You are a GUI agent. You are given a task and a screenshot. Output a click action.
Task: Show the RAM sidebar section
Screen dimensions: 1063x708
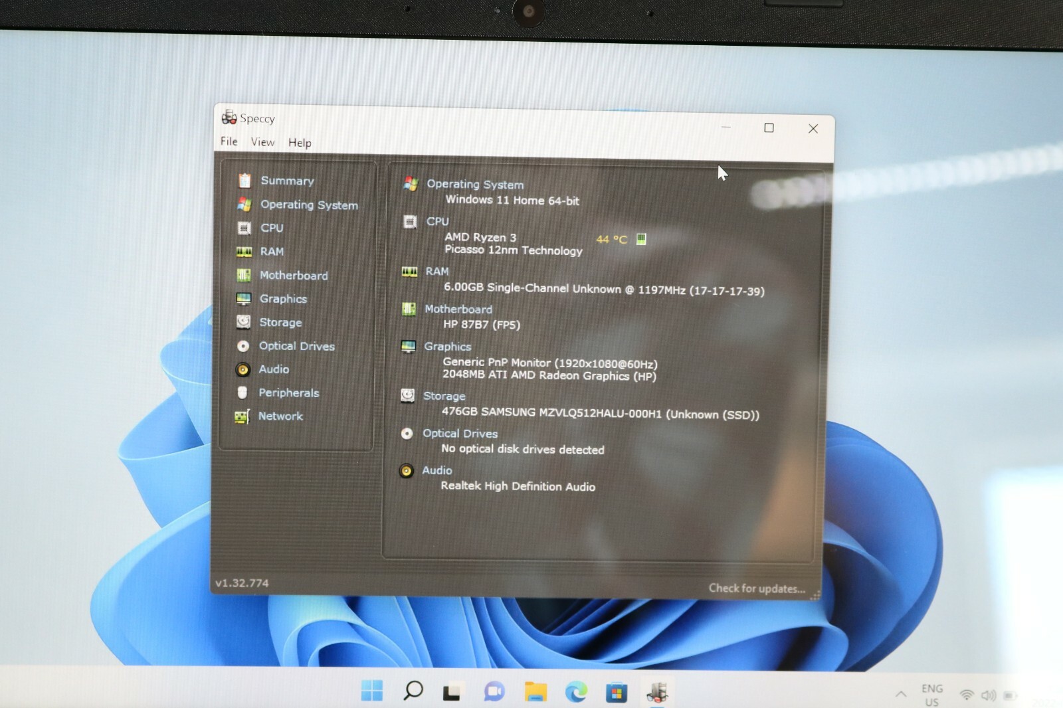(x=272, y=252)
